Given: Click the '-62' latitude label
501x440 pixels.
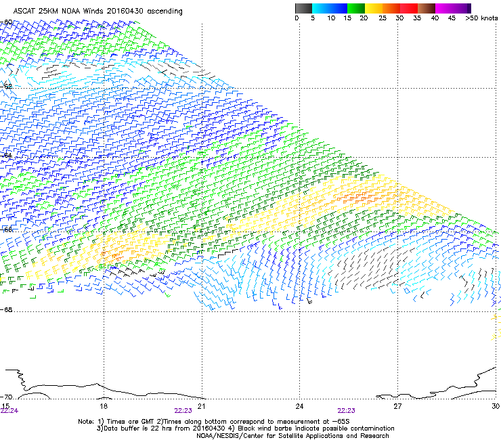Looking at the screenshot, I should [6, 86].
